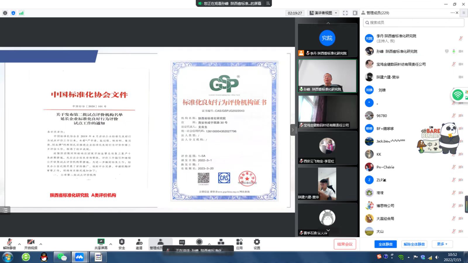Open the More dropdown in member panel
The height and width of the screenshot is (263, 468).
coord(442,244)
